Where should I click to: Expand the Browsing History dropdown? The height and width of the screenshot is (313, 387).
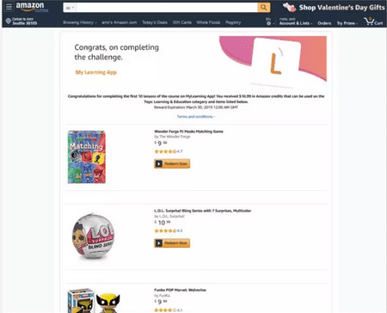(80, 22)
